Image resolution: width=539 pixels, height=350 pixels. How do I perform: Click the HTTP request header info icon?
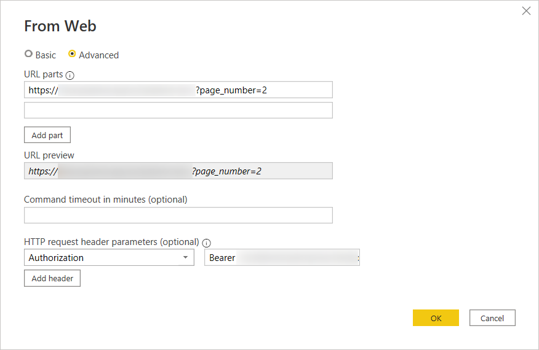(206, 243)
